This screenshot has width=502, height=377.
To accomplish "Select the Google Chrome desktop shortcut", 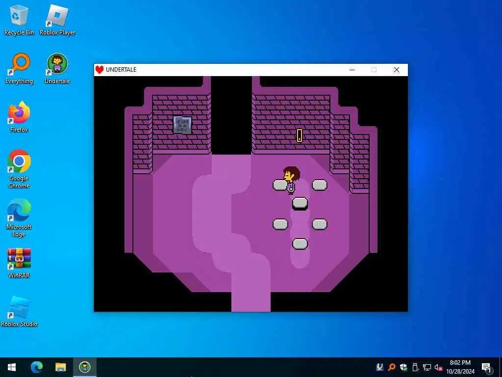I will click(x=19, y=169).
